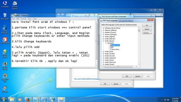Launch the Mobile Partner desktop shortcut
The width and height of the screenshot is (181, 102).
tap(5, 54)
